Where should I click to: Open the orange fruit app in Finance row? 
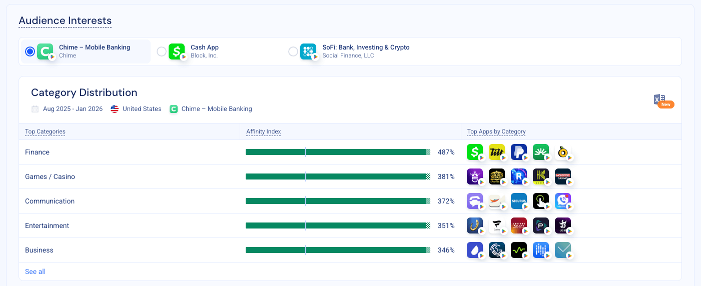click(x=563, y=152)
